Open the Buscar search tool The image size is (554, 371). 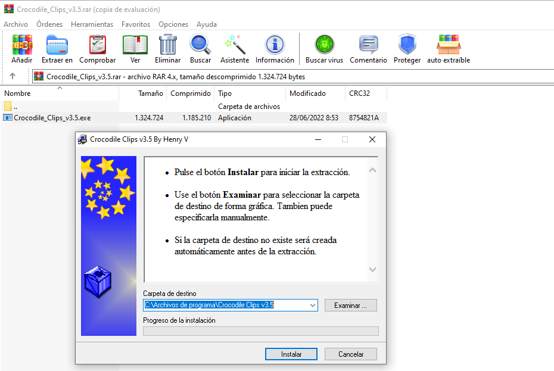pyautogui.click(x=200, y=48)
